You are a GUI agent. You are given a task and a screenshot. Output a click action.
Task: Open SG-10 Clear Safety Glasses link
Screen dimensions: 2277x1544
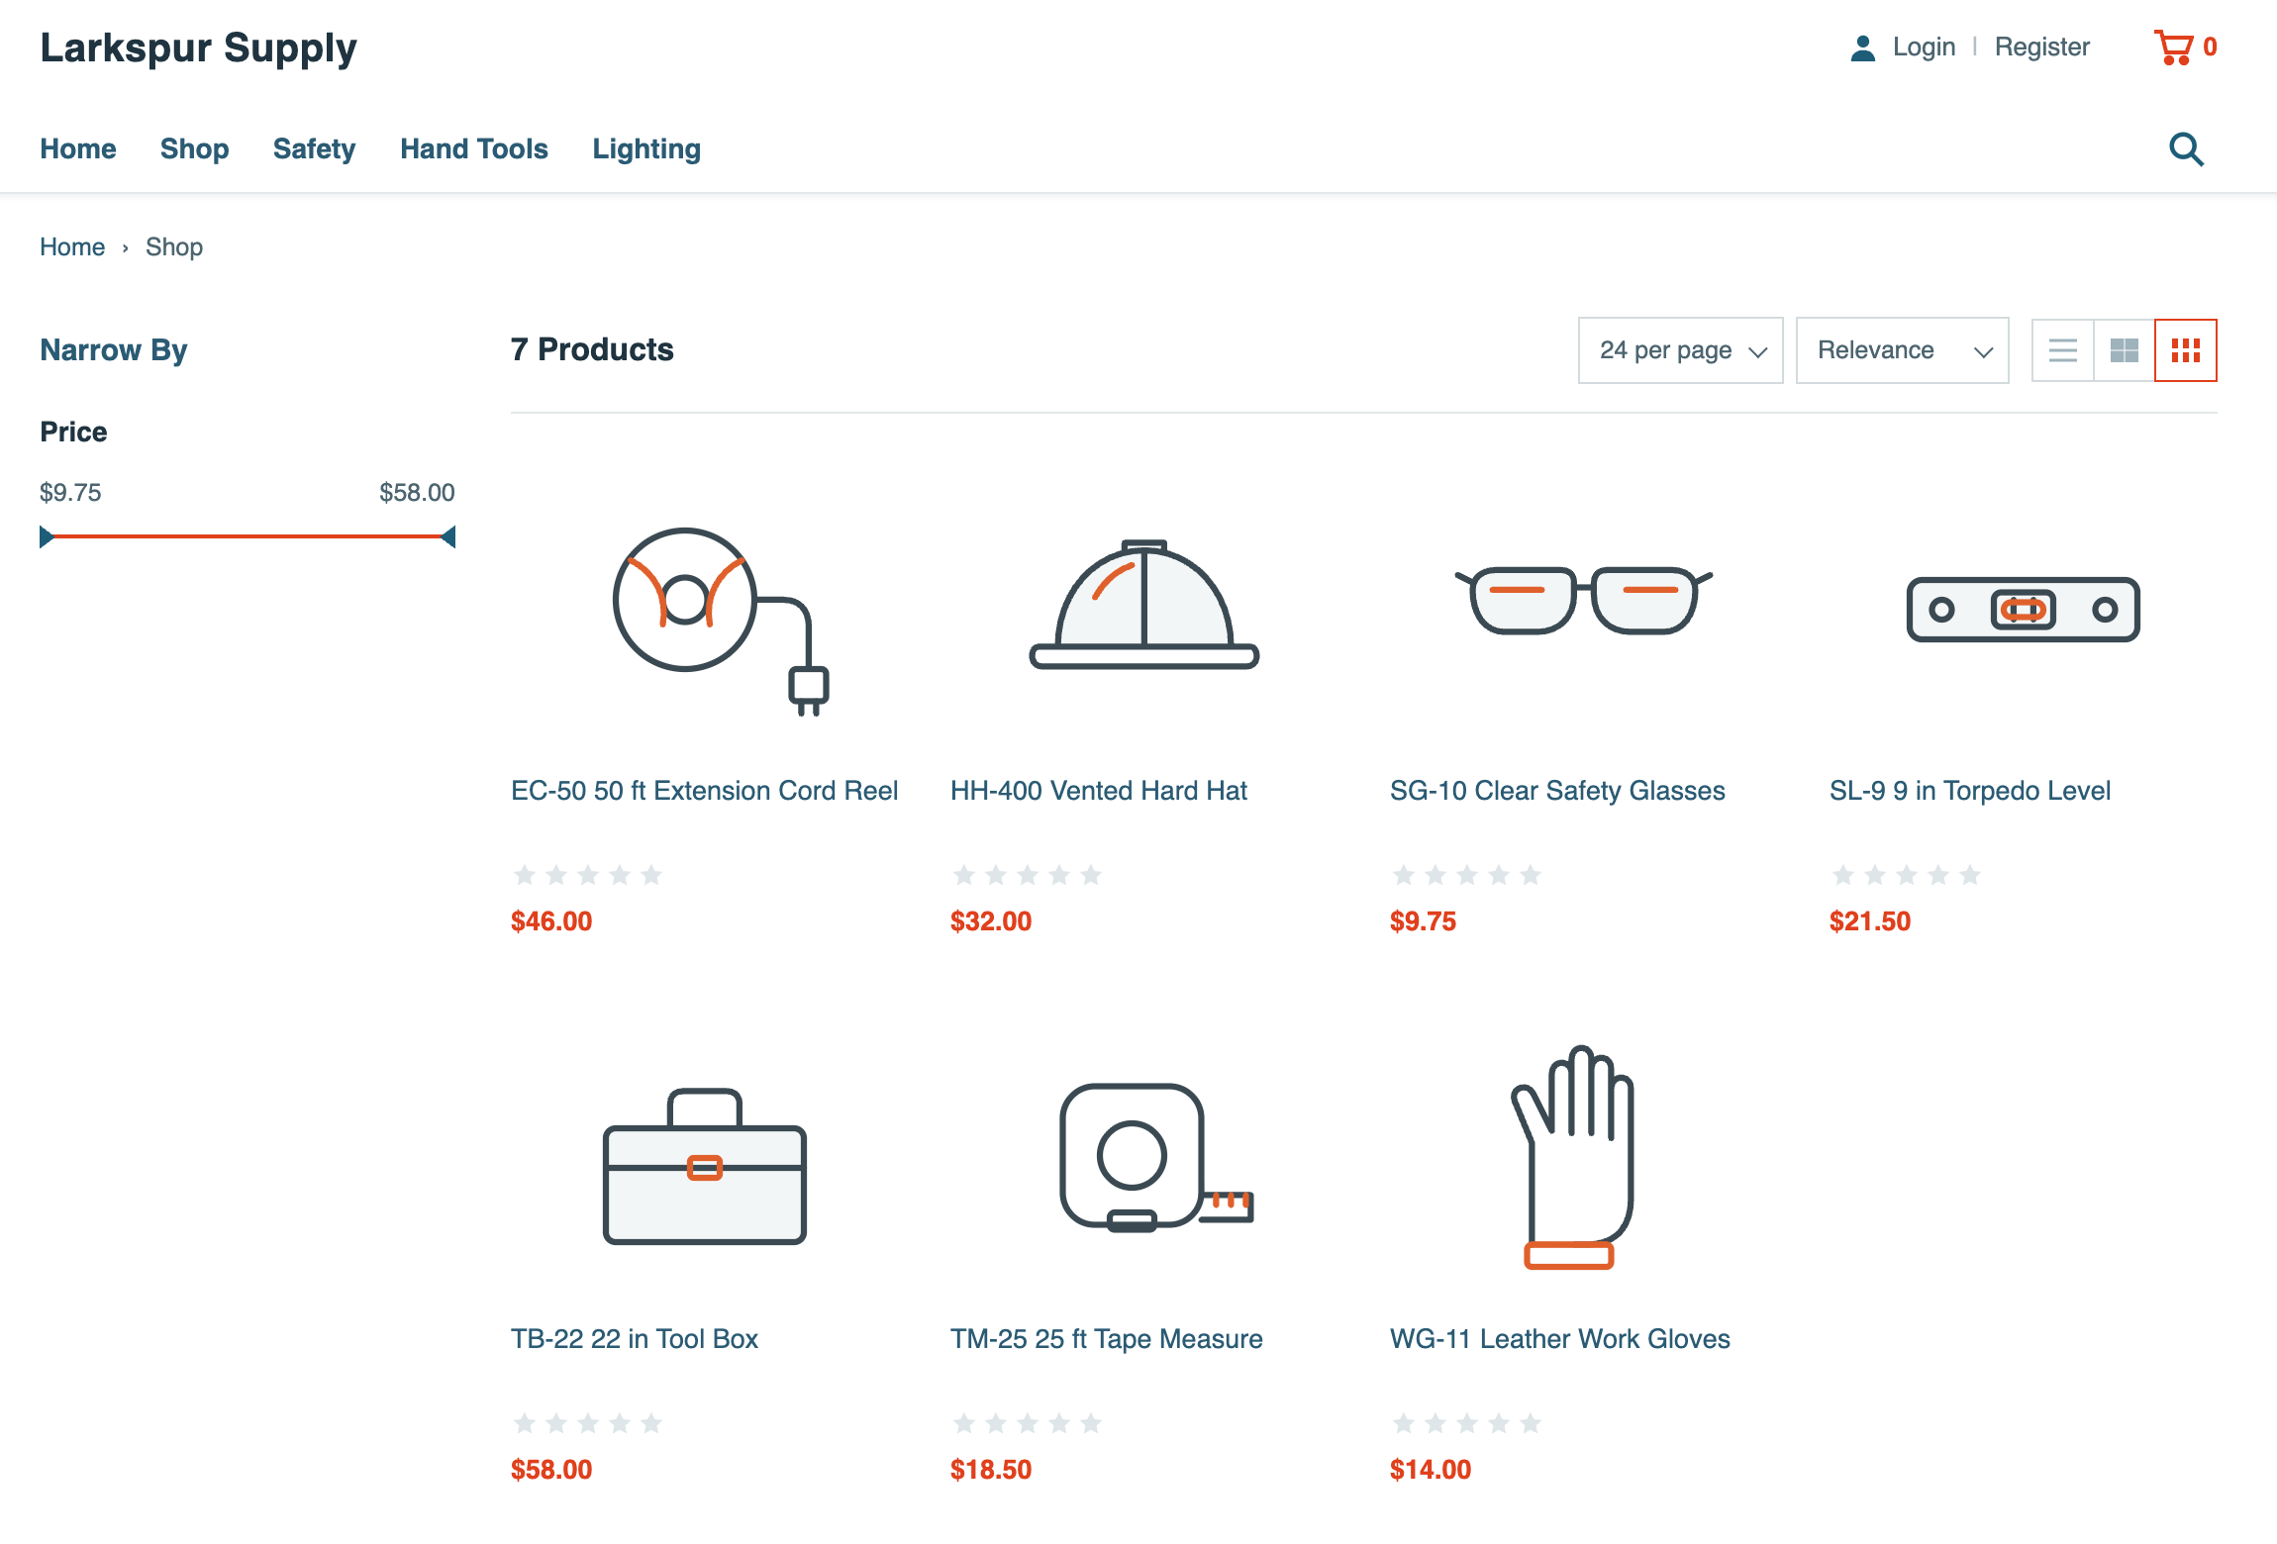coord(1557,791)
